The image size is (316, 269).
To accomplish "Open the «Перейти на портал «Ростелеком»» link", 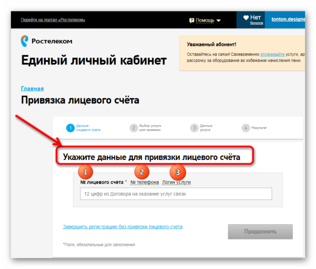I will pyautogui.click(x=53, y=20).
